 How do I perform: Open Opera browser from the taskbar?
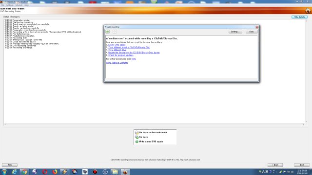click(x=44, y=172)
